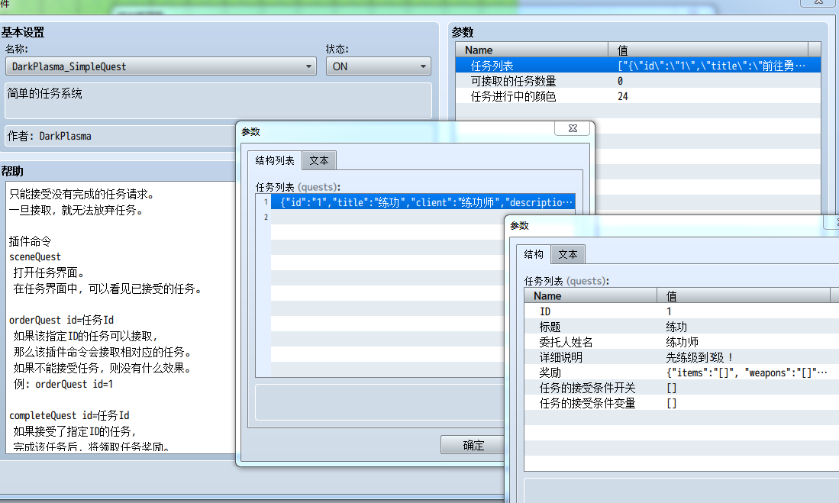
Task: Click the author field 作者: DarkPlasma
Action: pyautogui.click(x=121, y=136)
